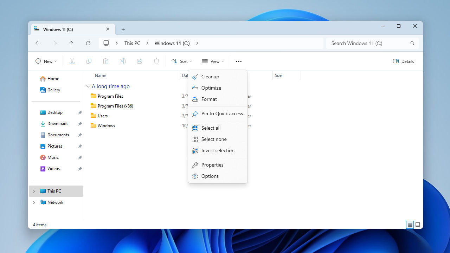Open the Home location in sidebar
Viewport: 450px width, 253px height.
[53, 79]
